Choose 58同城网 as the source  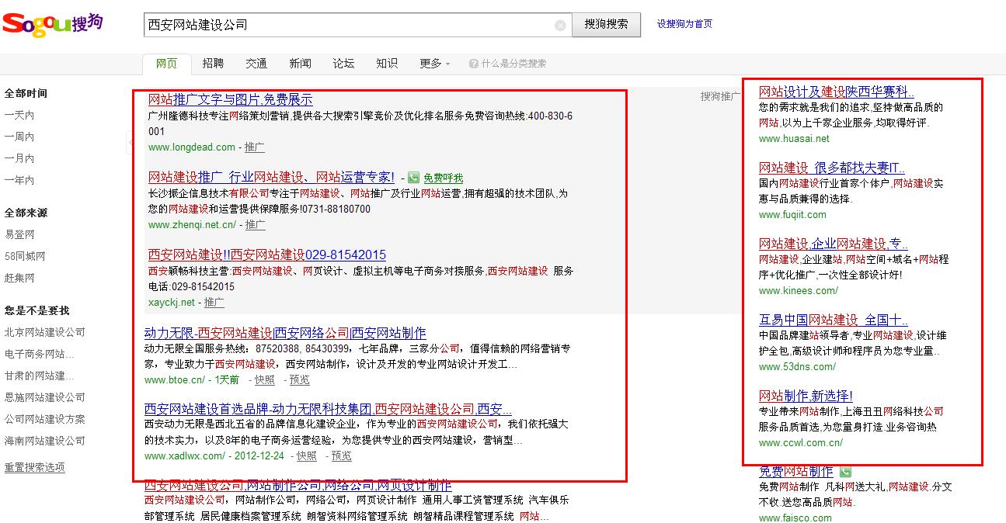coord(25,256)
